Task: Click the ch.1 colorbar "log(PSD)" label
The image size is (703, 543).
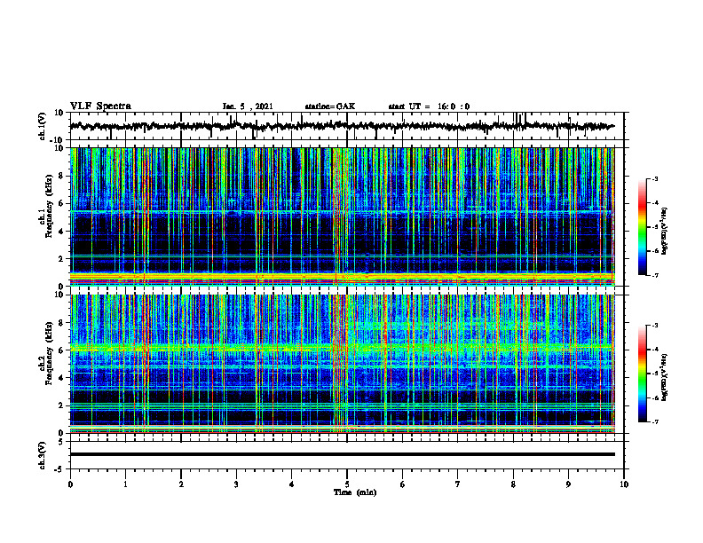Action: (664, 232)
